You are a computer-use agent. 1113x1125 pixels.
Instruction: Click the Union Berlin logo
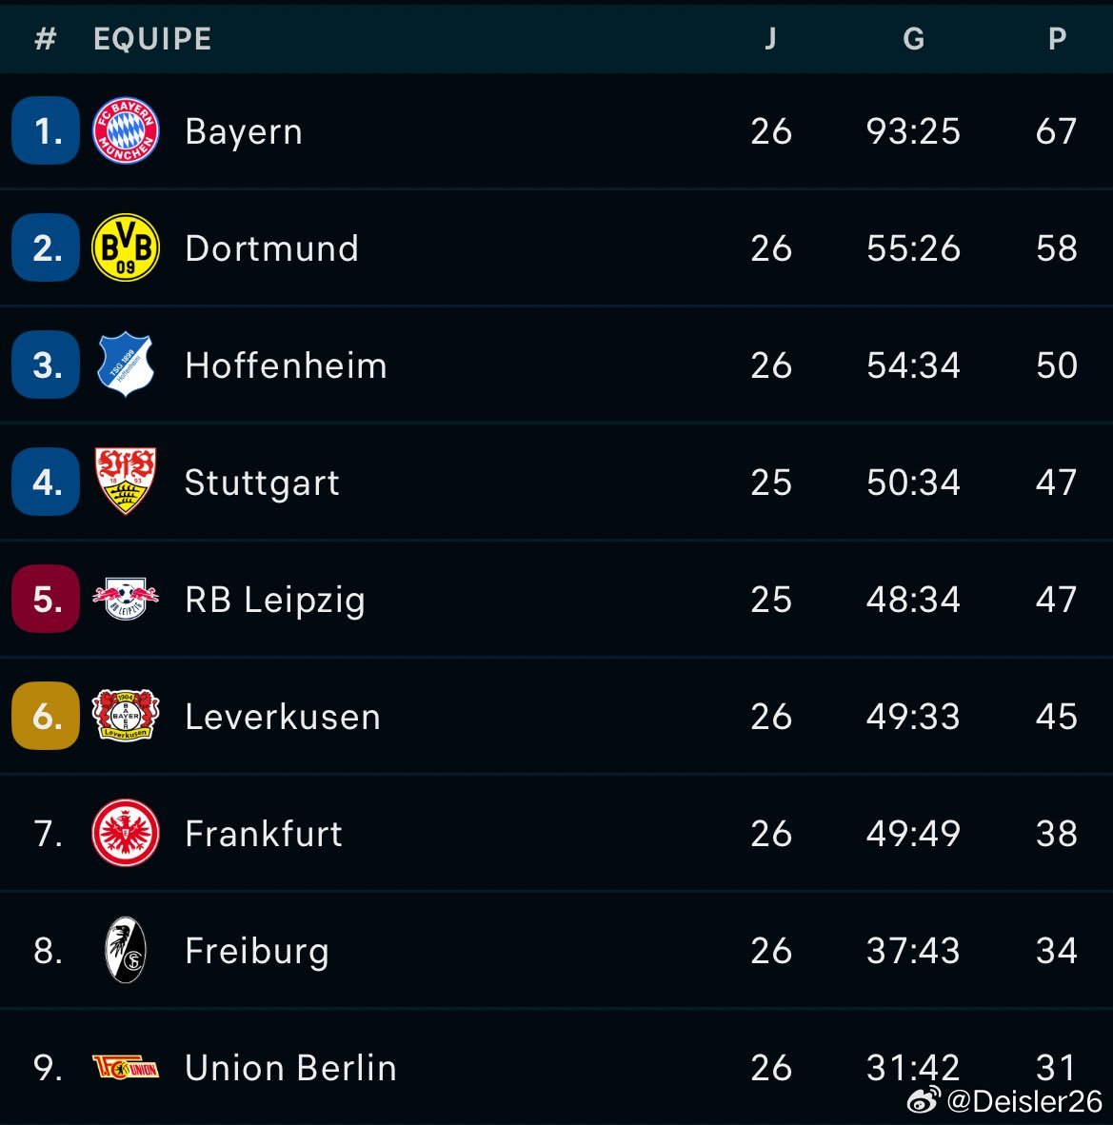(x=126, y=1067)
